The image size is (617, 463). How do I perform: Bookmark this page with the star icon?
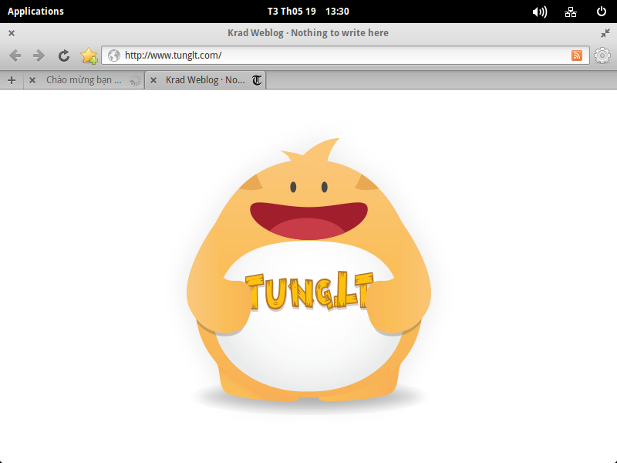point(89,56)
